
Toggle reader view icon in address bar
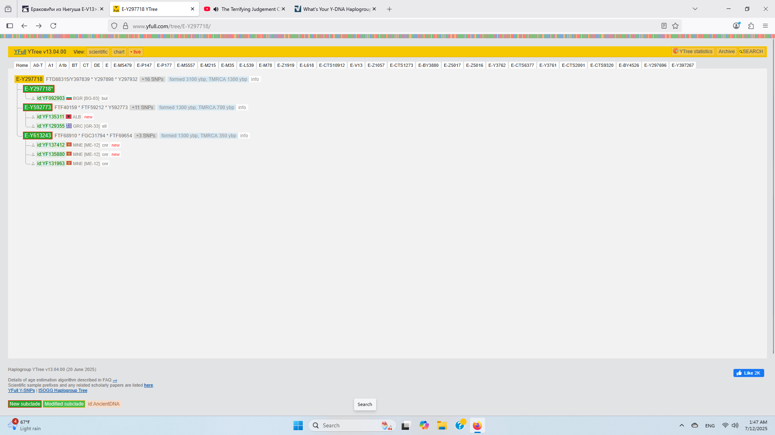[664, 26]
